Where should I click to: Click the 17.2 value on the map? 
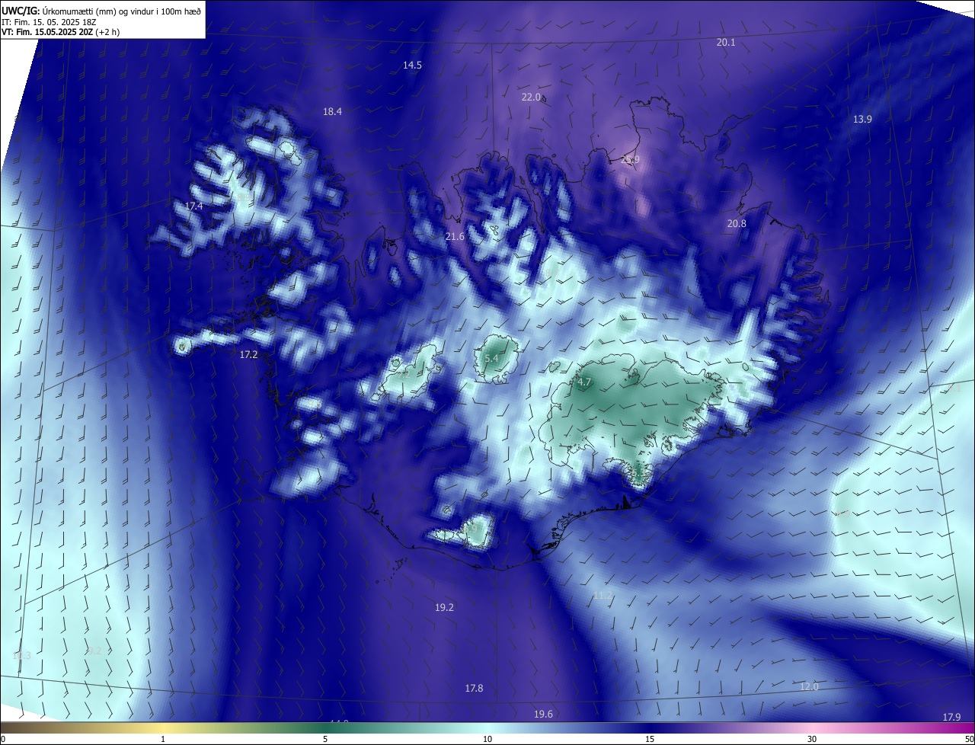pyautogui.click(x=249, y=355)
